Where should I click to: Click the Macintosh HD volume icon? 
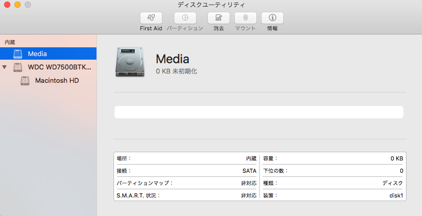coord(25,81)
